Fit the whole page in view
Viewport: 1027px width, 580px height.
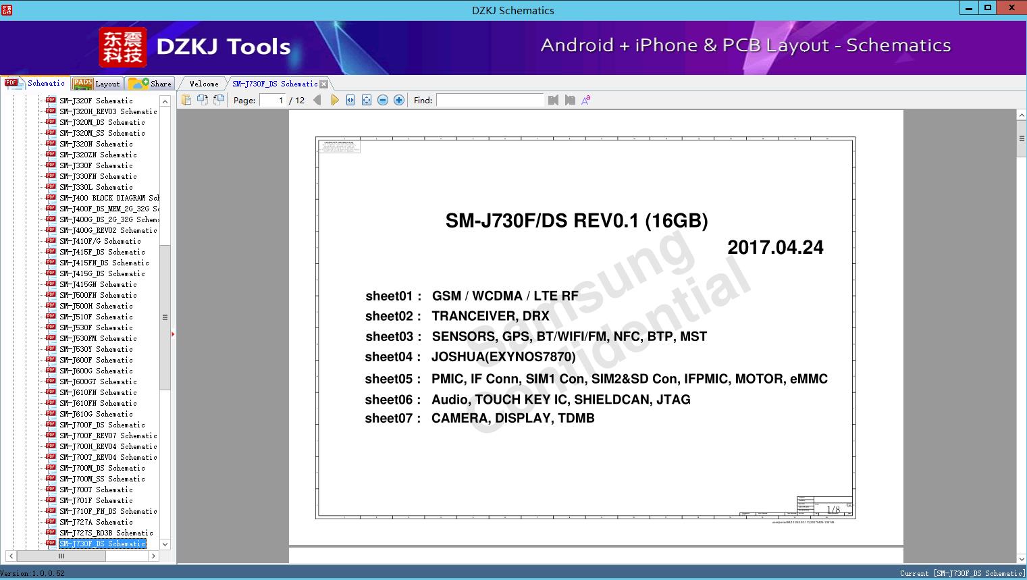pos(367,100)
